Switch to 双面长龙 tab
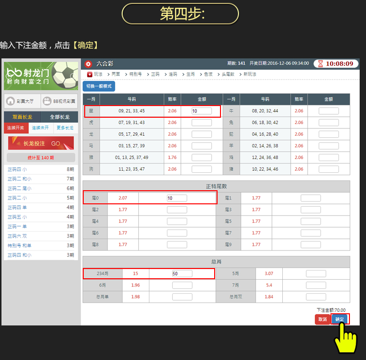The height and width of the screenshot is (360, 366). pos(22,117)
